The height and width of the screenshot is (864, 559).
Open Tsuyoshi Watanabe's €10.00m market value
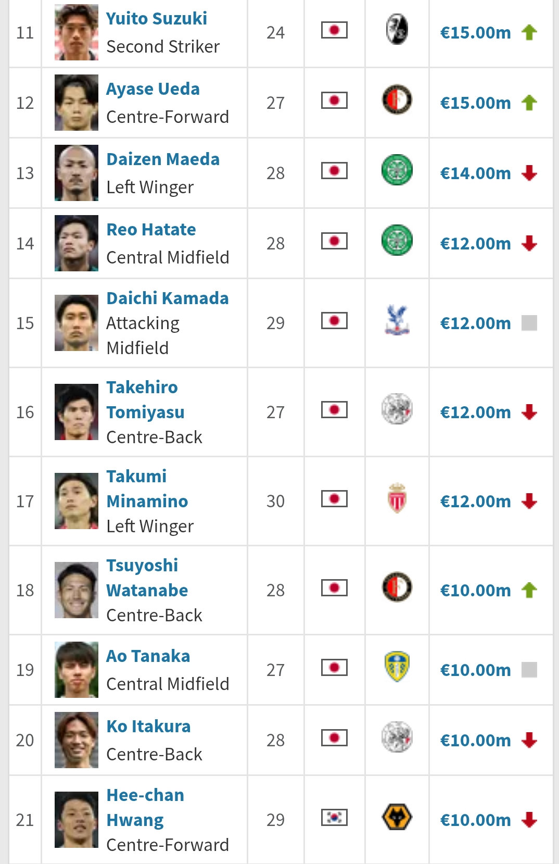475,591
